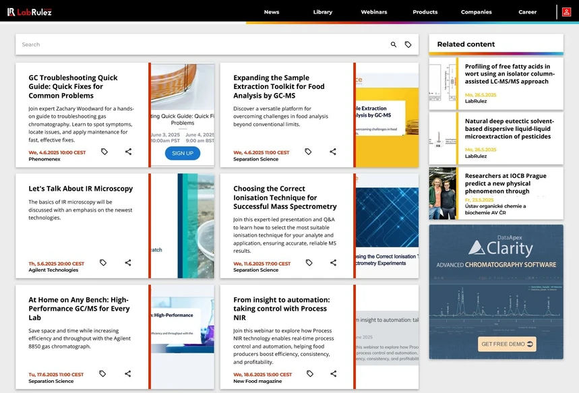This screenshot has height=393, width=579.
Task: Tag icon on Process NIR webinar card
Action: pos(310,374)
